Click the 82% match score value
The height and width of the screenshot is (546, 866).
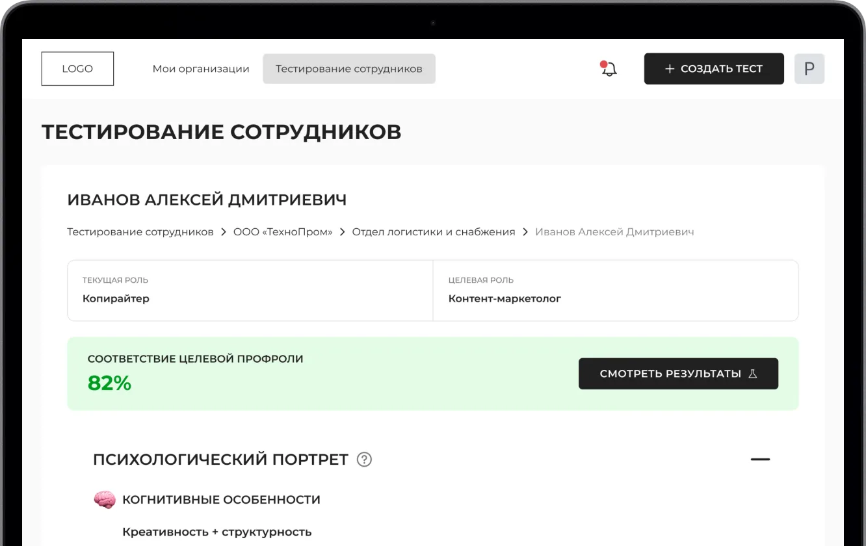pos(109,383)
